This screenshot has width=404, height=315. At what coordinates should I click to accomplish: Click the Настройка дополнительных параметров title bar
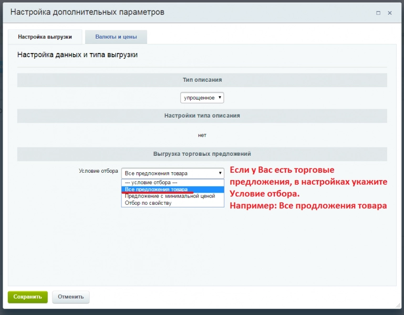pos(202,13)
